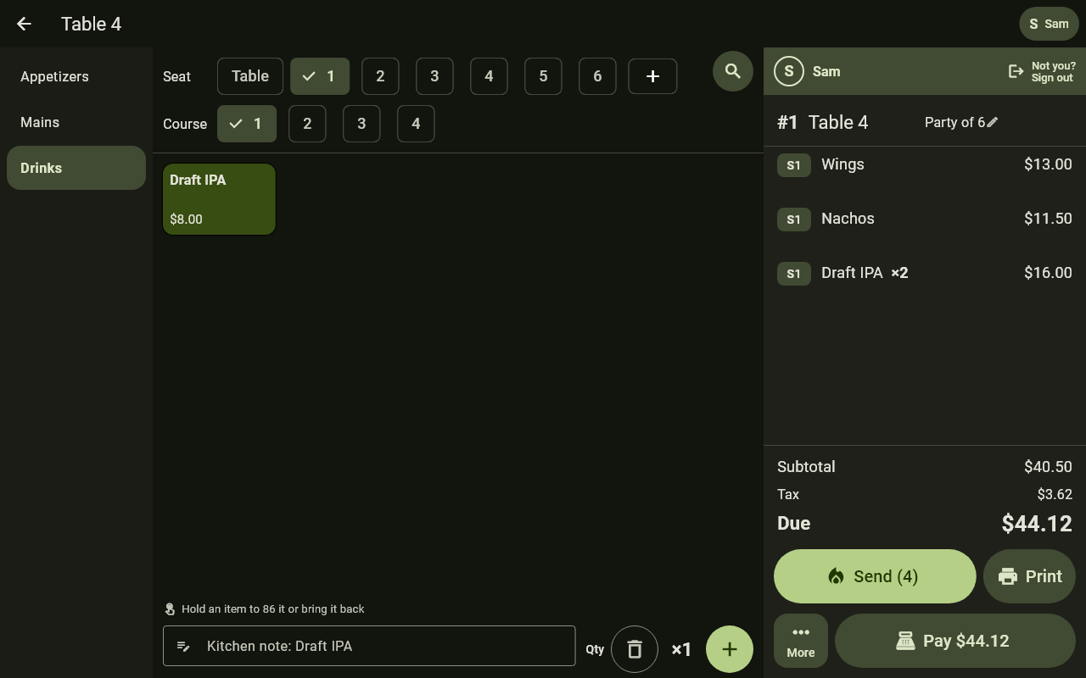1086x678 pixels.
Task: Select the Nachos order line
Action: coord(925,219)
